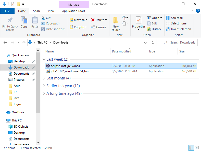Open the Easy access icon dropdown
Viewport: 201px width, 151px height.
tap(125, 23)
